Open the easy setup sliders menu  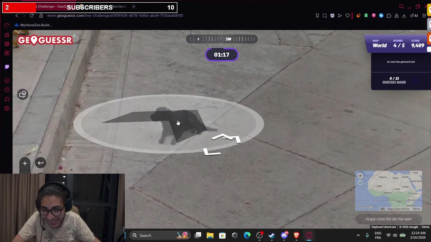(x=424, y=15)
